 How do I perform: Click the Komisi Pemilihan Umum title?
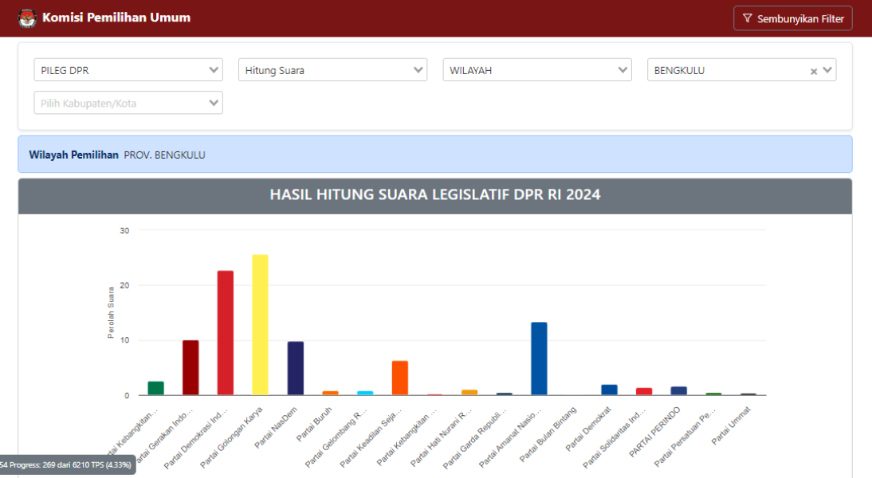coord(116,18)
